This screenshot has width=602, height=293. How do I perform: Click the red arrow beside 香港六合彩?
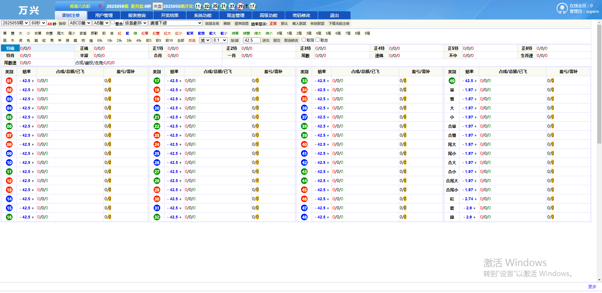pos(100,6)
